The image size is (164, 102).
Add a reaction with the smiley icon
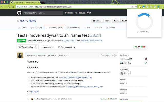pos(115,55)
